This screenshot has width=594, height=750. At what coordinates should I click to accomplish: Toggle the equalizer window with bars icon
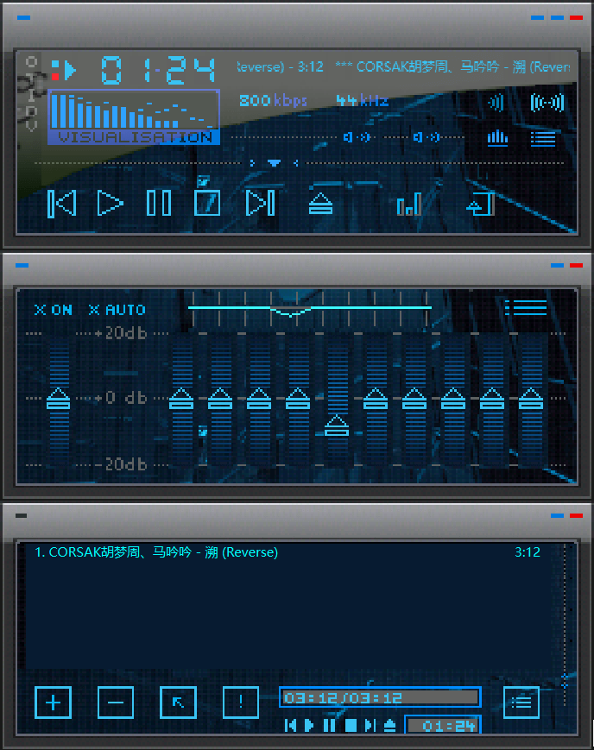(x=497, y=138)
